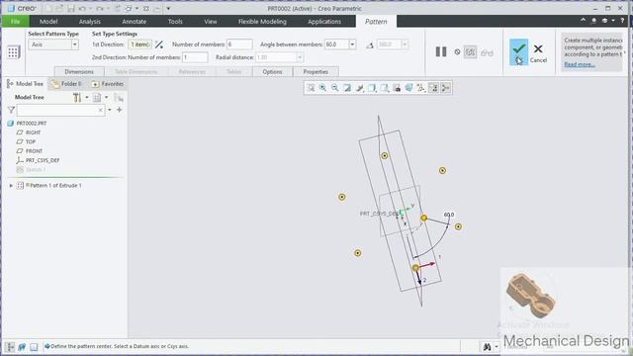Screen dimensions: 633x356
Task: Select the RIGHT datum plane
Action: [33, 133]
